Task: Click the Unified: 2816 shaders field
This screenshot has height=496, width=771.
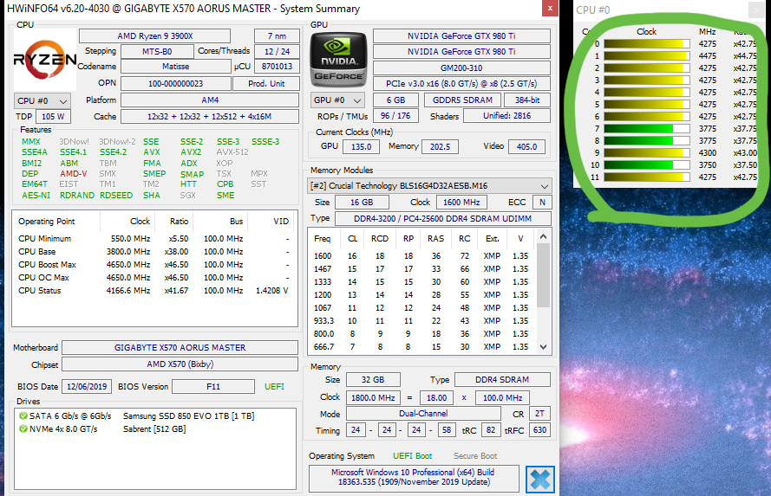Action: pyautogui.click(x=506, y=116)
